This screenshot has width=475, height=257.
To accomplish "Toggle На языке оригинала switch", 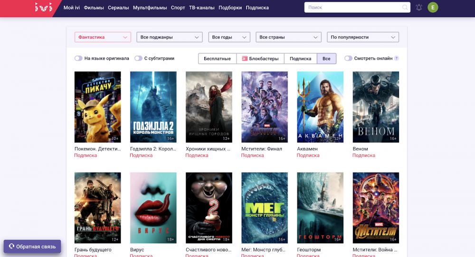I will click(x=78, y=58).
